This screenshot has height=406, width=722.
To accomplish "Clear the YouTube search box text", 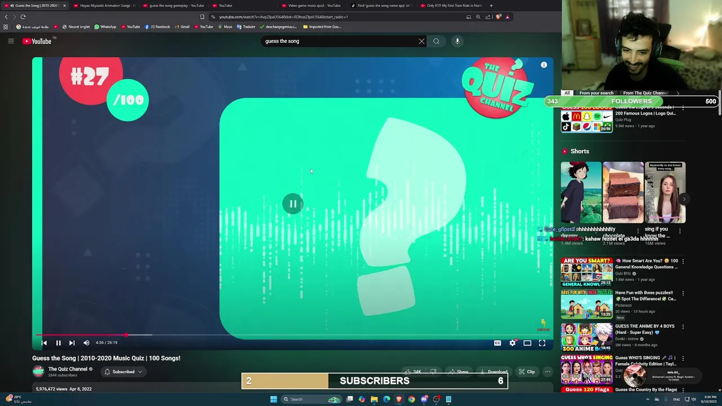I will coord(421,41).
